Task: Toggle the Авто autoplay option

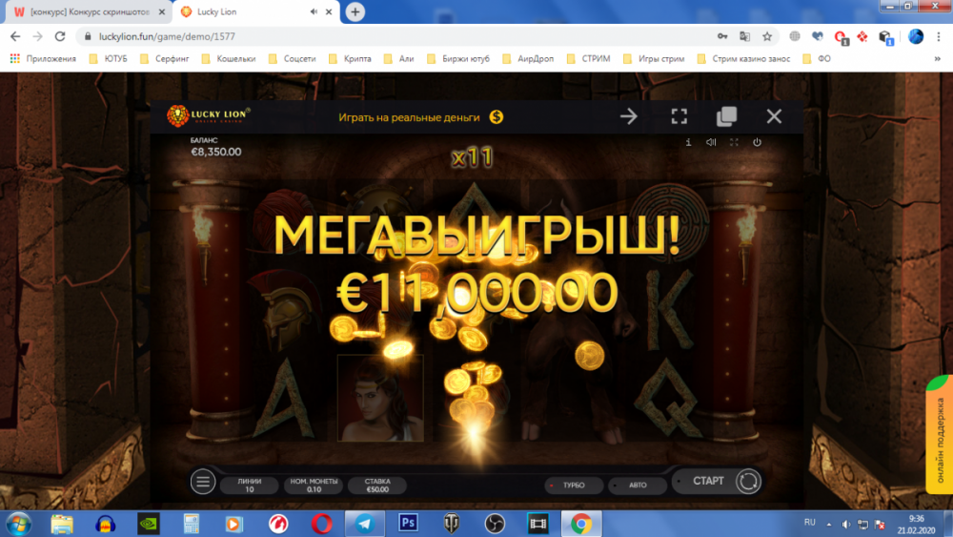Action: pos(637,485)
